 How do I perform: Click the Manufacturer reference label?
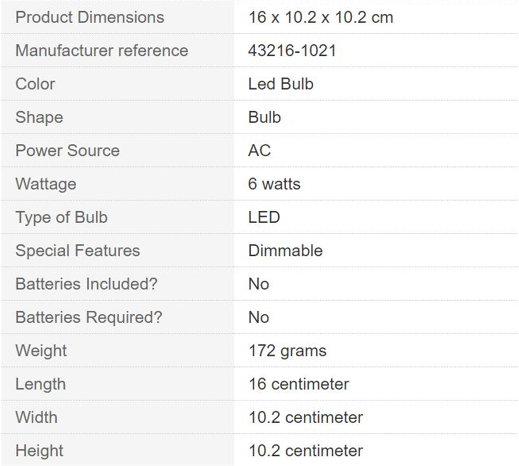point(102,51)
